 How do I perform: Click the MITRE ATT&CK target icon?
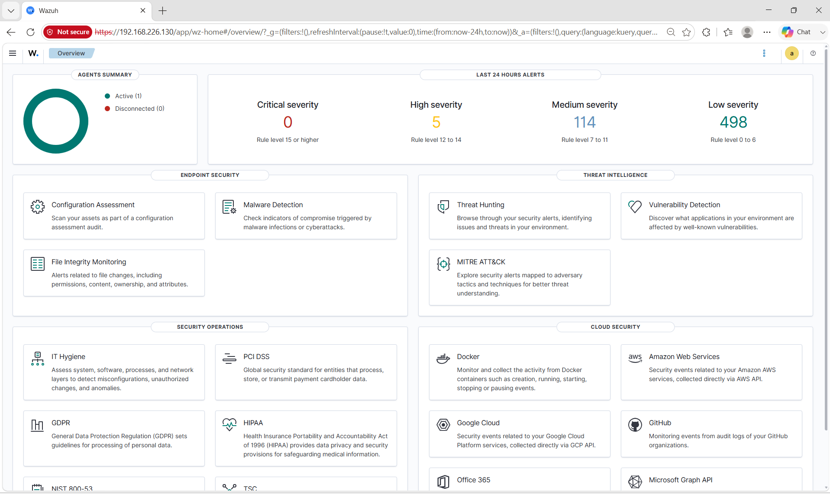click(x=443, y=264)
